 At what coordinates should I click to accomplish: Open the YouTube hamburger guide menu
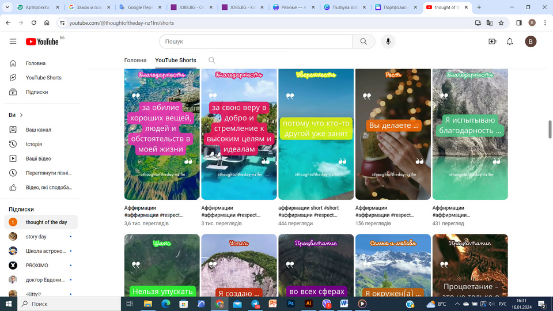coord(13,41)
